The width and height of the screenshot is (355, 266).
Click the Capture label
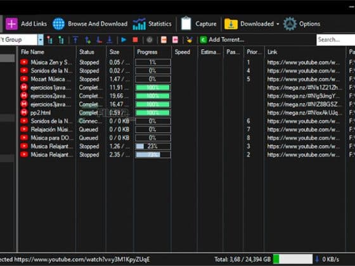point(206,24)
